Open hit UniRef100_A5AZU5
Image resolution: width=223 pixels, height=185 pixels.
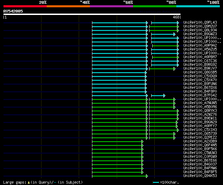coord(200,49)
